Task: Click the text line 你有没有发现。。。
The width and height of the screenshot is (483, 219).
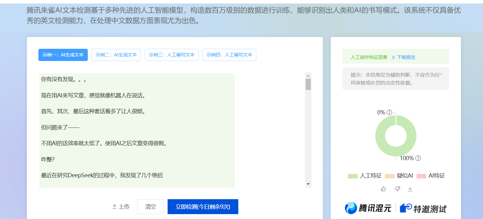Action: click(64, 79)
